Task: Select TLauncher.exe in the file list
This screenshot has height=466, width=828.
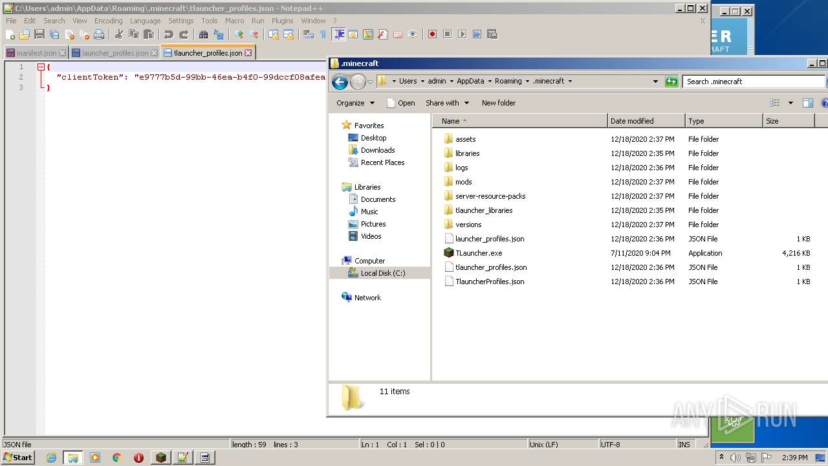Action: (x=478, y=253)
